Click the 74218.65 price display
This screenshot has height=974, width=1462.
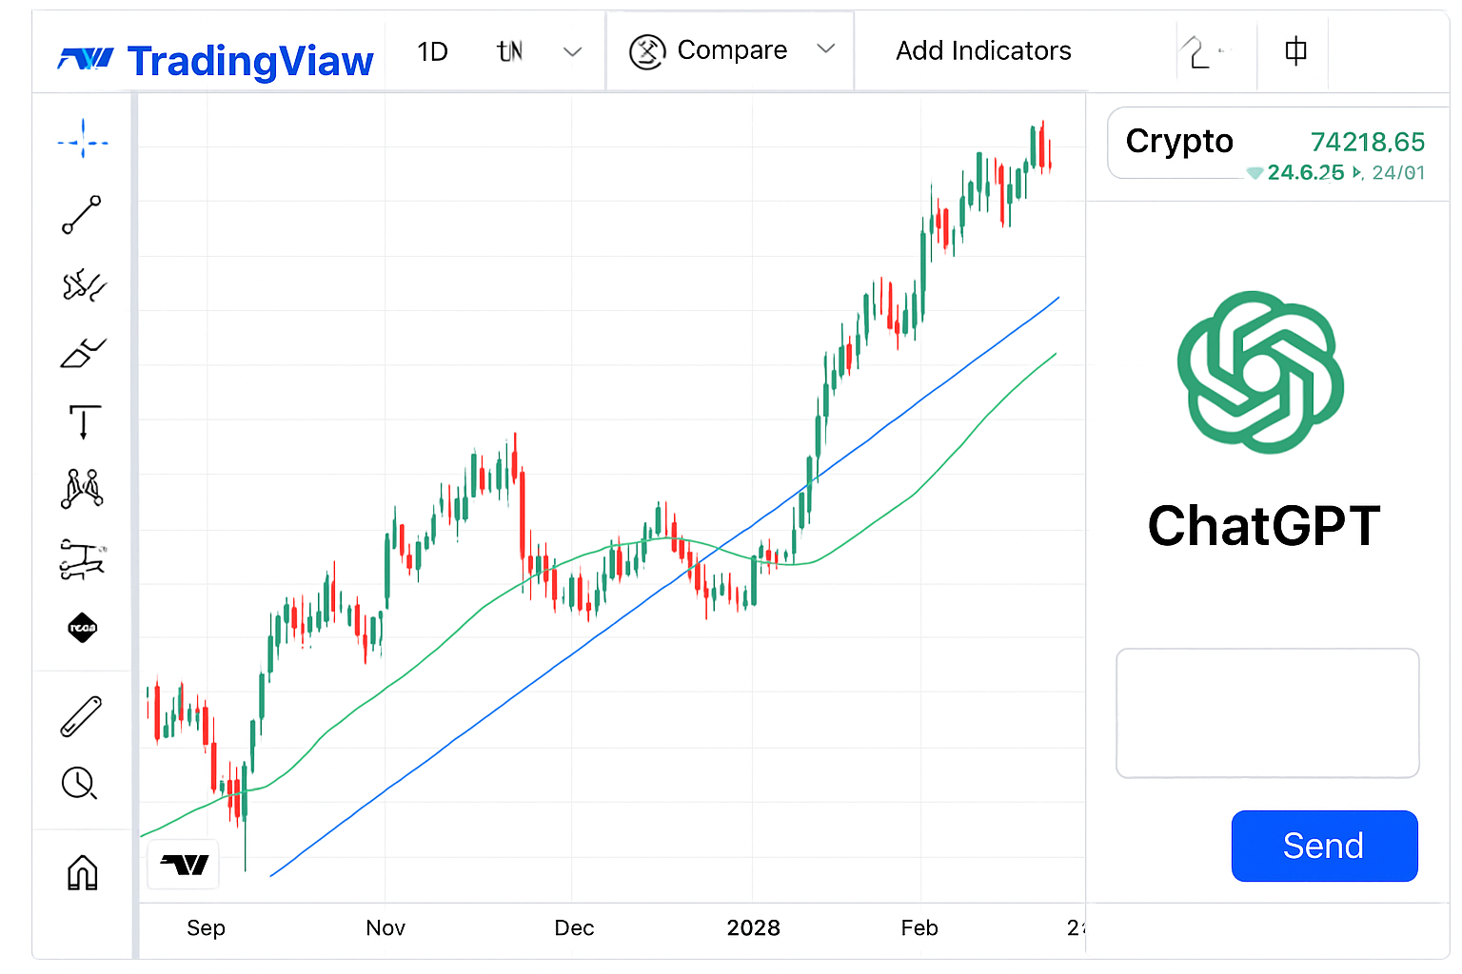click(x=1367, y=142)
